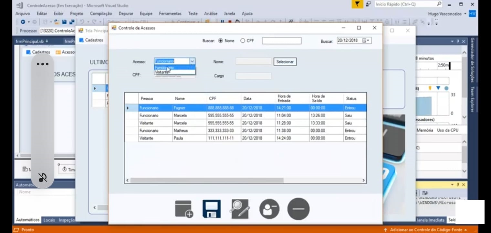491x233 pixels.
Task: Click the floppy disk save icon
Action: pos(212,209)
